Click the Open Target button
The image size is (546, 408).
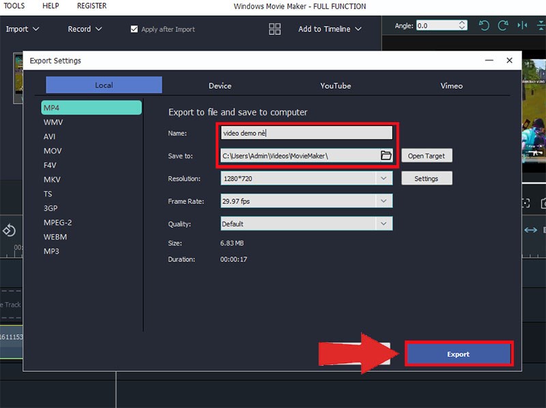coord(426,156)
